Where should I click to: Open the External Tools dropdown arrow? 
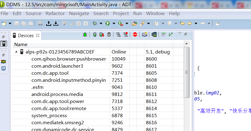click(x=127, y=24)
